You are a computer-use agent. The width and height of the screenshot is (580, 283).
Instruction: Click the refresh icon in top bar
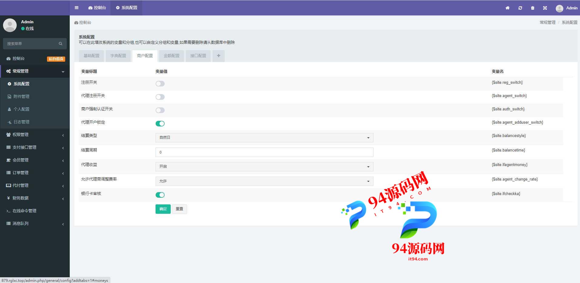520,8
